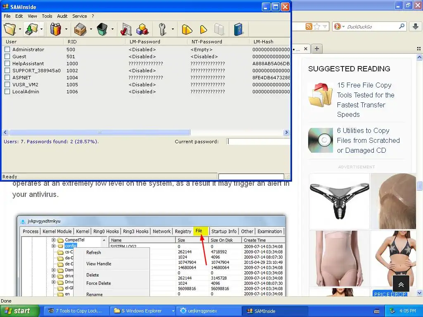Image resolution: width=423 pixels, height=317 pixels.
Task: Toggle the VUSR_VM2 user checkbox
Action: [x=7, y=84]
